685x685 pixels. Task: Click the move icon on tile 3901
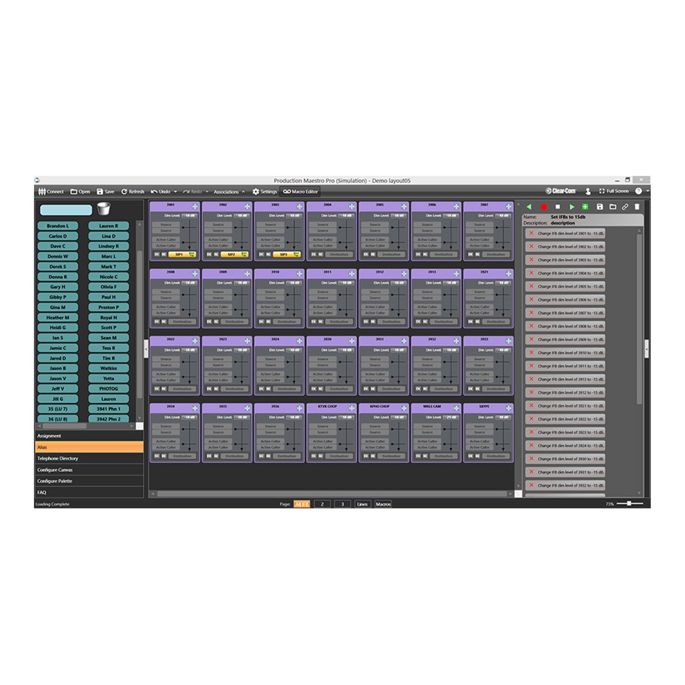195,206
